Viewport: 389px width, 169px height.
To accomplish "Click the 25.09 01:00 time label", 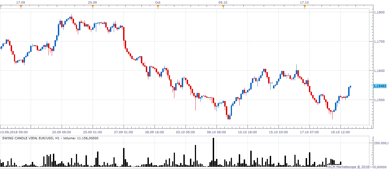I will 92,132.
